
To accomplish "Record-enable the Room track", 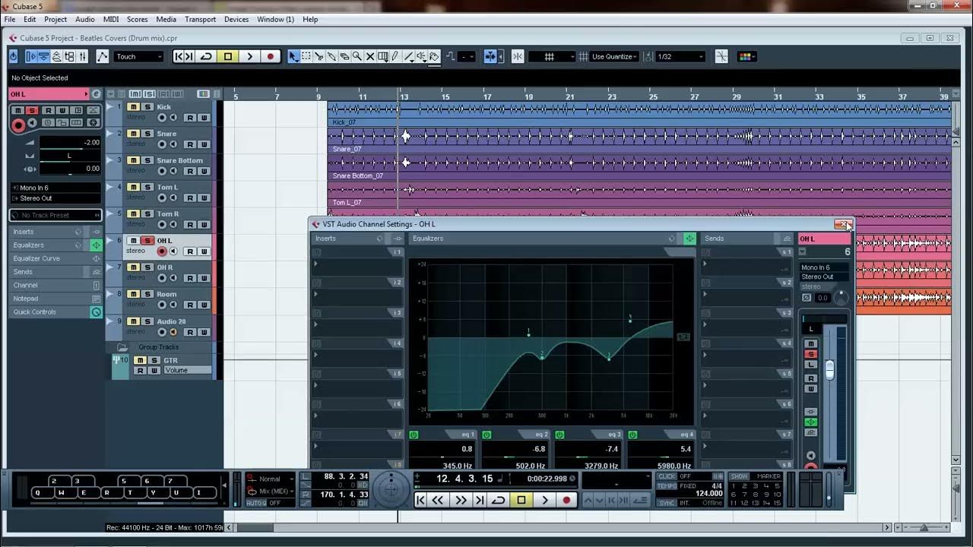I will coord(161,305).
